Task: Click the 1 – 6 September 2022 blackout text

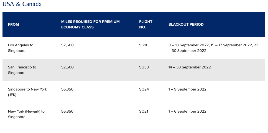Action: coord(187,111)
